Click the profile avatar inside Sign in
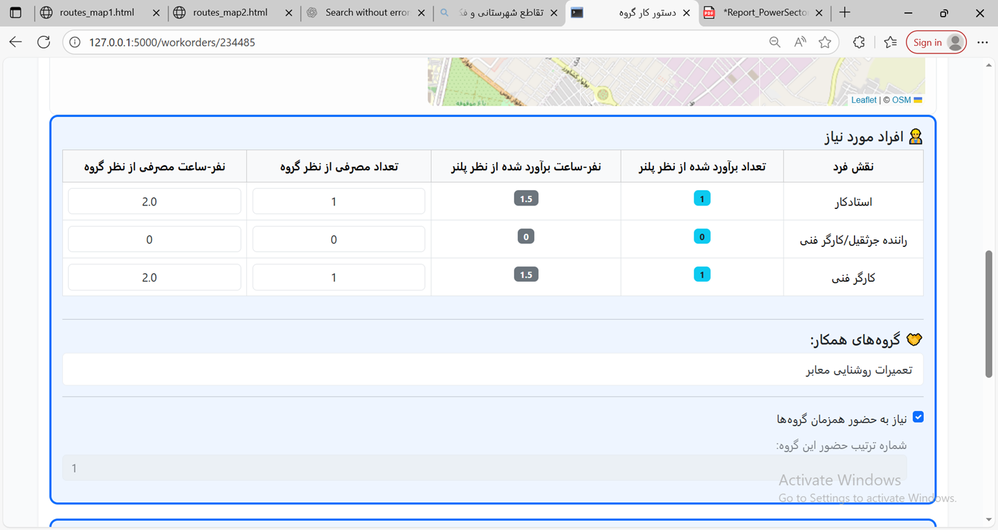The image size is (998, 530). tap(954, 42)
